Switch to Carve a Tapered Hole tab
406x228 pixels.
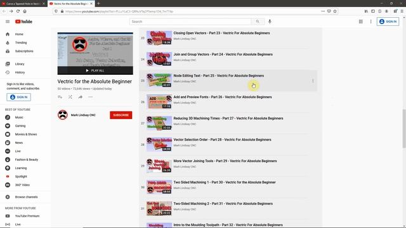pyautogui.click(x=23, y=4)
